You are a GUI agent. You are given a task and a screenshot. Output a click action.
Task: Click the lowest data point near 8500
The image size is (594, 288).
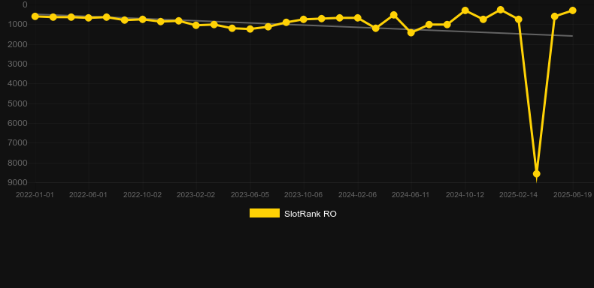536,174
